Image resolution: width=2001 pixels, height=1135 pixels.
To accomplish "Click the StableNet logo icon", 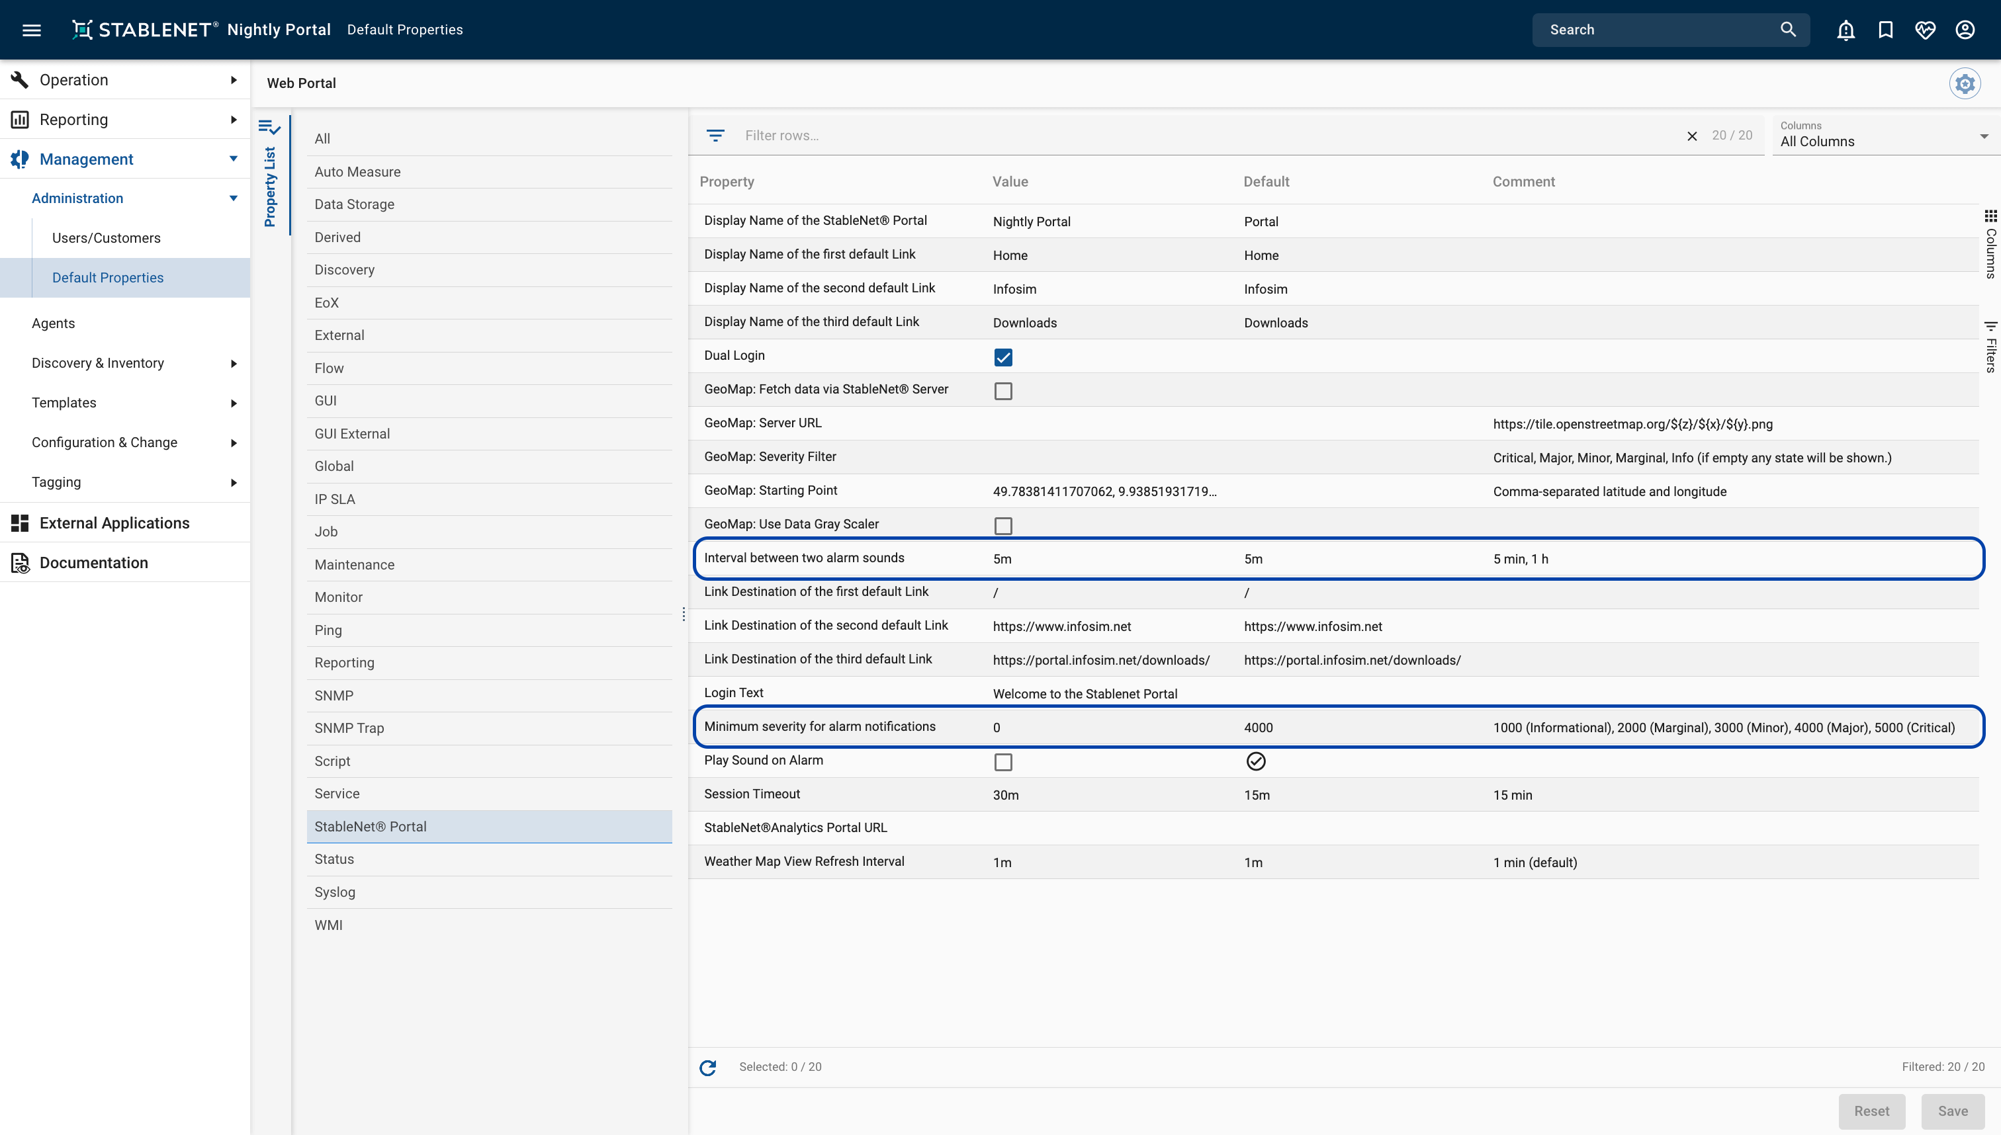I will pyautogui.click(x=82, y=30).
